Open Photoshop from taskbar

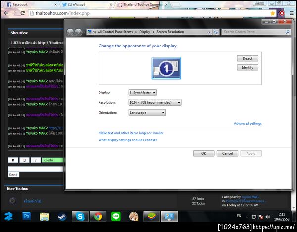27,216
